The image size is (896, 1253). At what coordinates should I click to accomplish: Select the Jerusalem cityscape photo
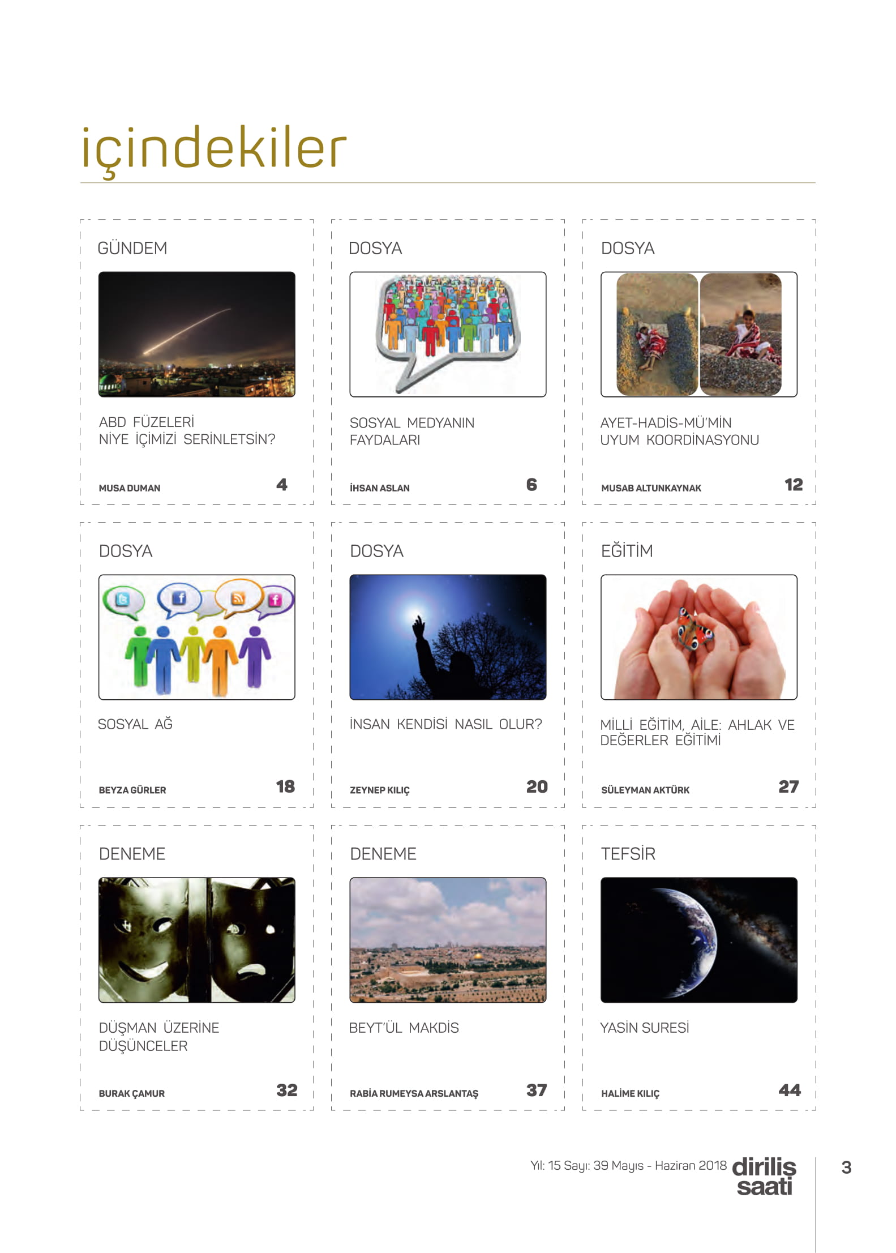(x=448, y=940)
